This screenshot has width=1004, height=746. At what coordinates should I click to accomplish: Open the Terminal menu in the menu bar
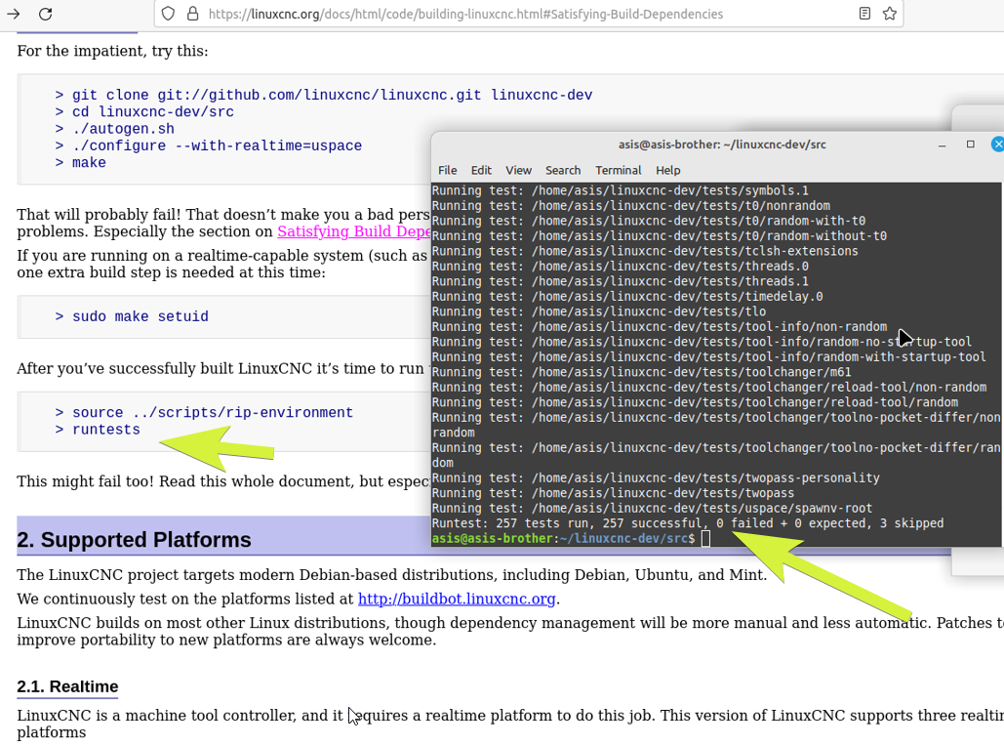pos(618,170)
